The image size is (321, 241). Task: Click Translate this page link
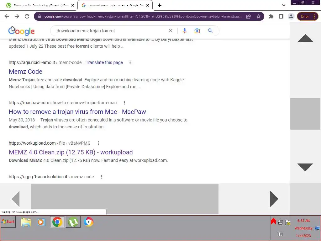click(104, 62)
